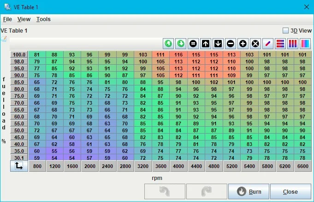The height and width of the screenshot is (202, 314).
Task: Click the black up-arrow increment icon
Action: [206, 44]
